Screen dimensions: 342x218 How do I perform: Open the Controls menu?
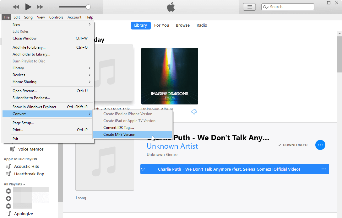coord(56,17)
